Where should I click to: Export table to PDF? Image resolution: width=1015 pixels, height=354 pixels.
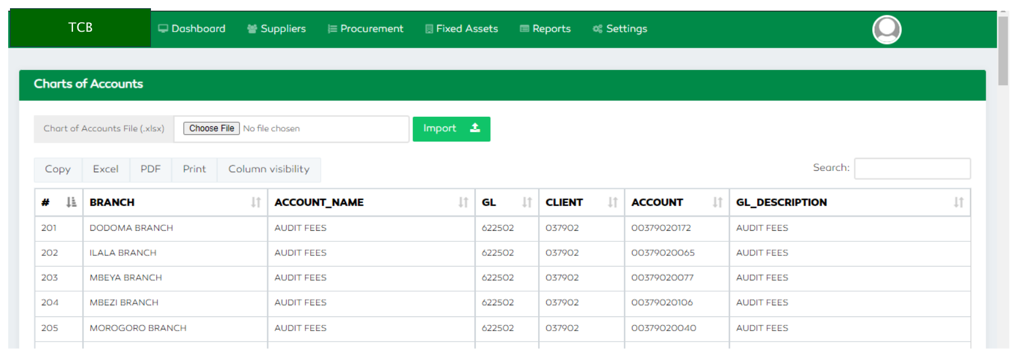[150, 169]
